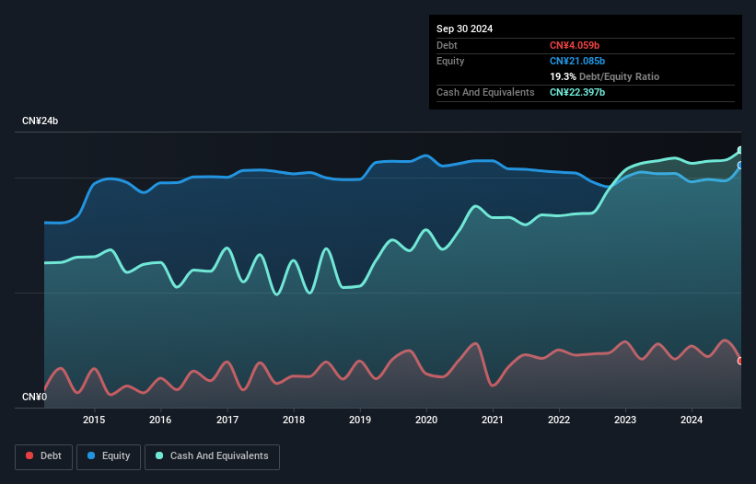Click the red Debt endpoint marker
The image size is (756, 484).
(x=740, y=362)
